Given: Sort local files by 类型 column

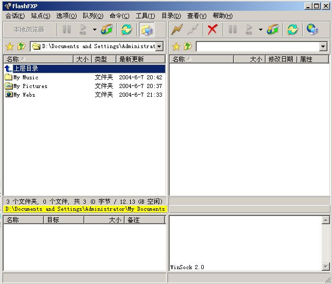Looking at the screenshot, I should 104,59.
